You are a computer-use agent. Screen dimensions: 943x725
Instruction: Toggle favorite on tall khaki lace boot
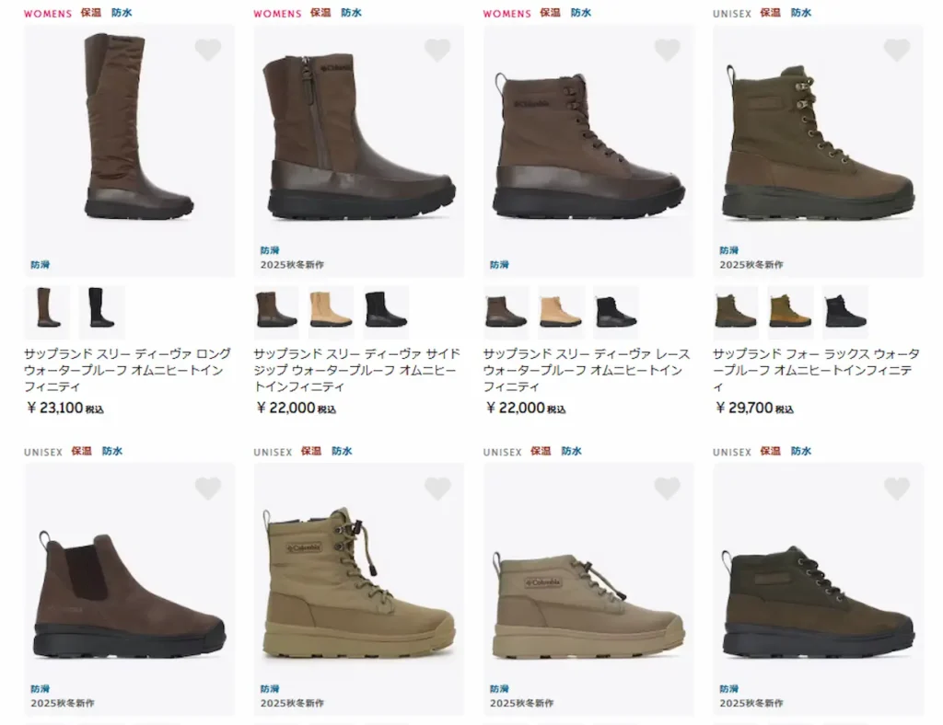pos(437,489)
